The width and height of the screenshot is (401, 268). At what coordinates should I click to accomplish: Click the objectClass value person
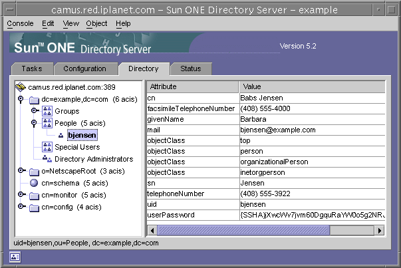(251, 152)
